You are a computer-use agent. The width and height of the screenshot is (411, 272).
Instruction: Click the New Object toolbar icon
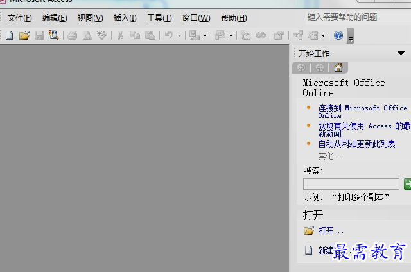313,35
